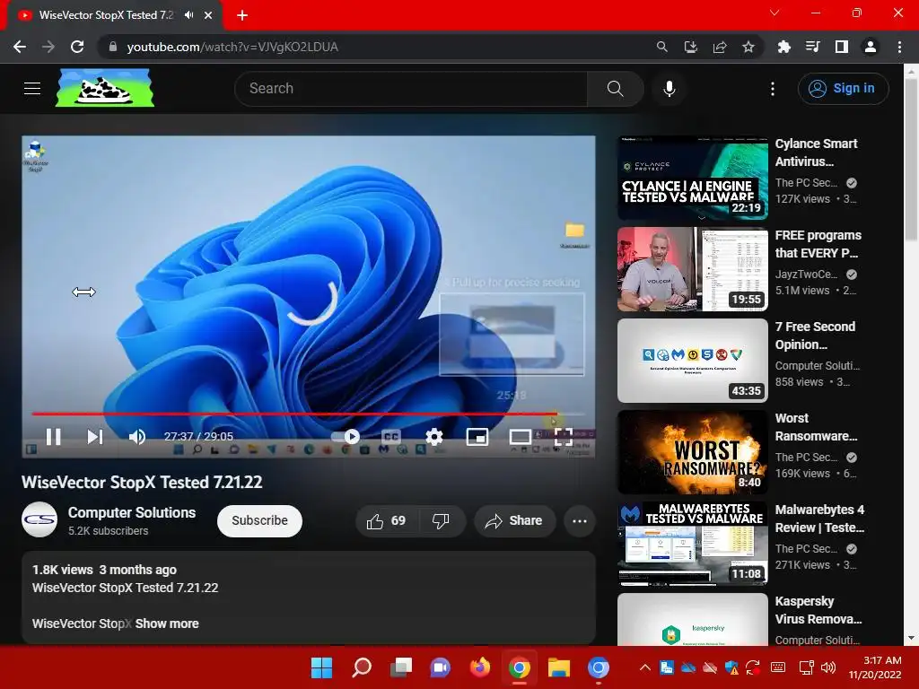Close the WiseVector YouTube tab
Image resolution: width=919 pixels, height=689 pixels.
point(208,15)
